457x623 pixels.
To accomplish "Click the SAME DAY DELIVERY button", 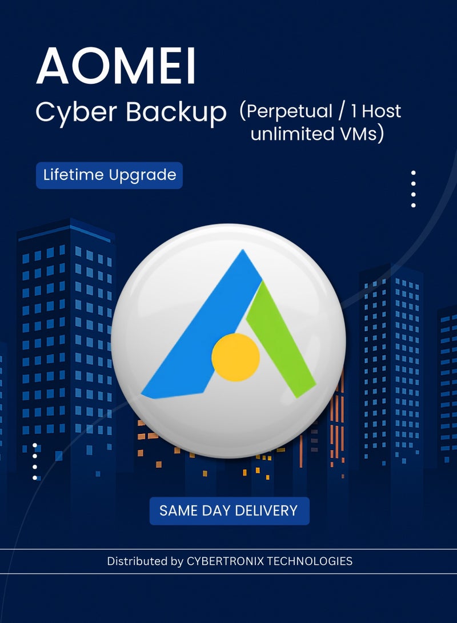I will 229,511.
